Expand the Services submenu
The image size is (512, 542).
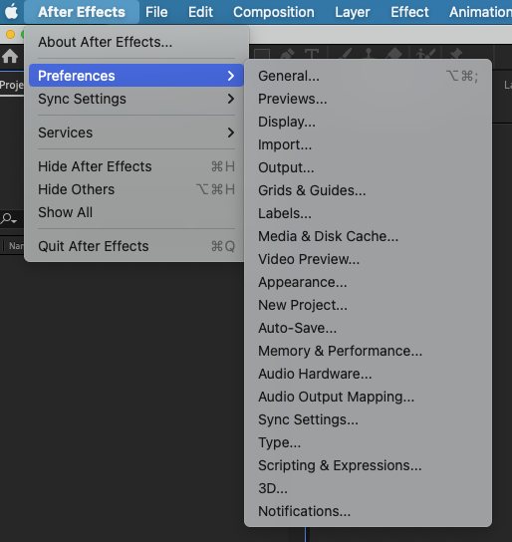click(x=136, y=133)
